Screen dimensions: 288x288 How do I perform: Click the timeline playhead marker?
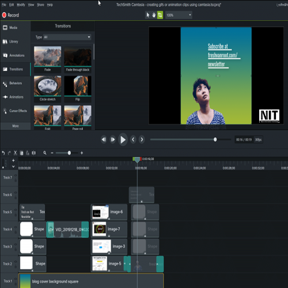[137, 160]
